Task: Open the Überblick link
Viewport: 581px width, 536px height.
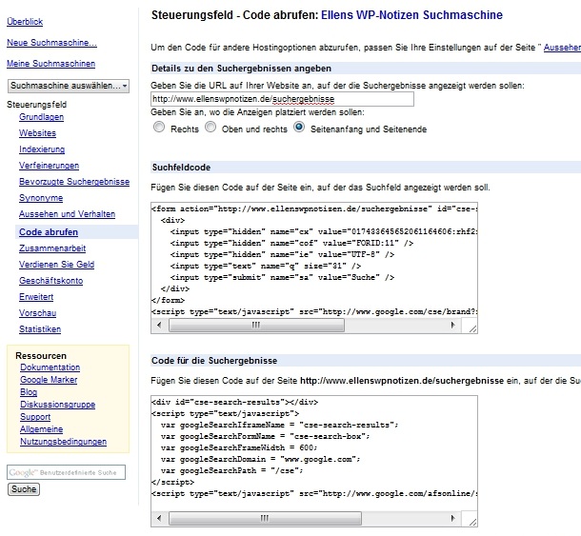Action: pyautogui.click(x=25, y=22)
